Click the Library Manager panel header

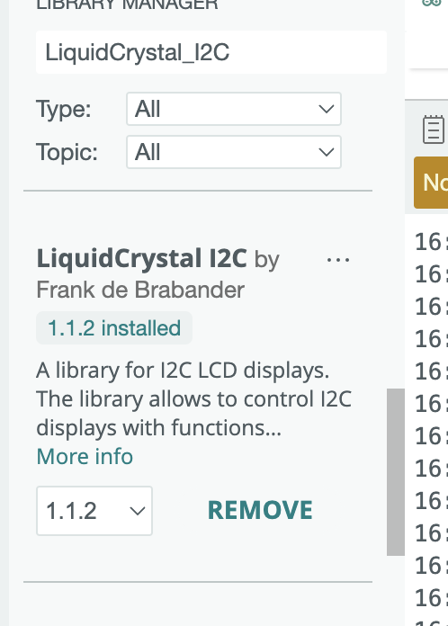coord(127,5)
